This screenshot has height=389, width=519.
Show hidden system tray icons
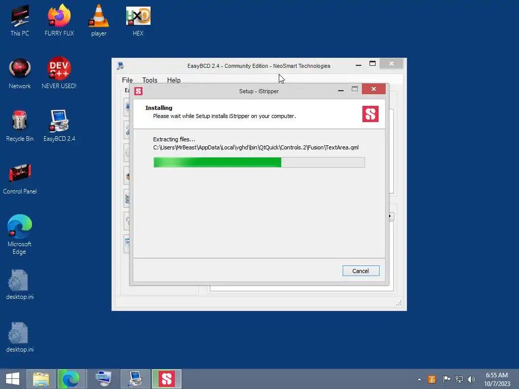419,379
